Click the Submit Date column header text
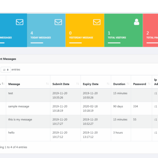The image size is (158, 158). tap(61, 84)
